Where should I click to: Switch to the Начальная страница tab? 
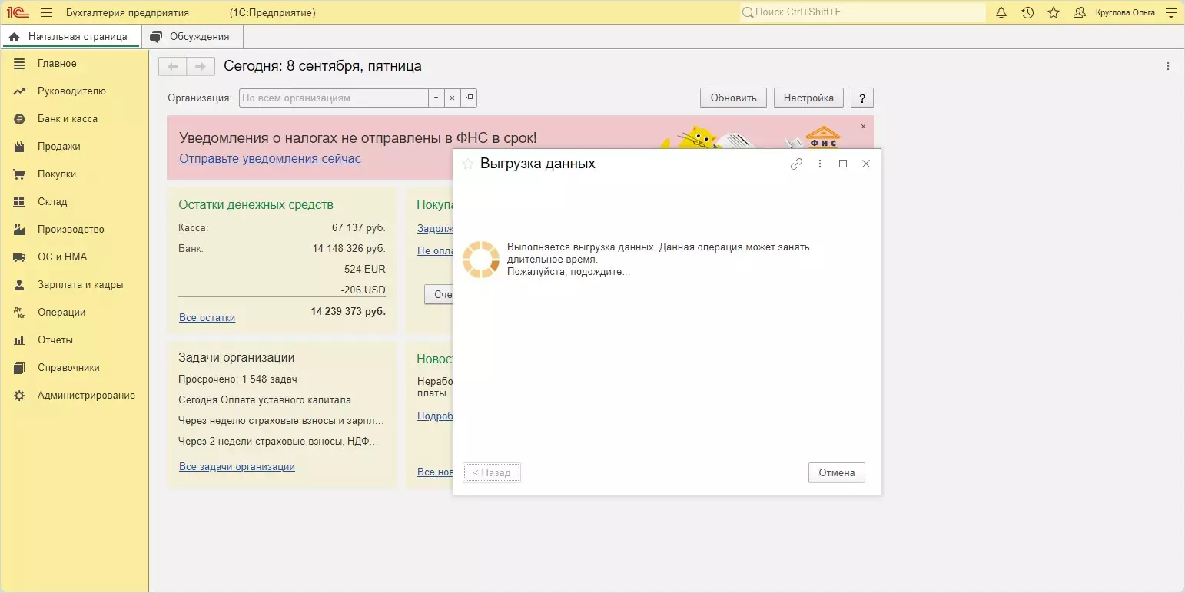coord(71,36)
